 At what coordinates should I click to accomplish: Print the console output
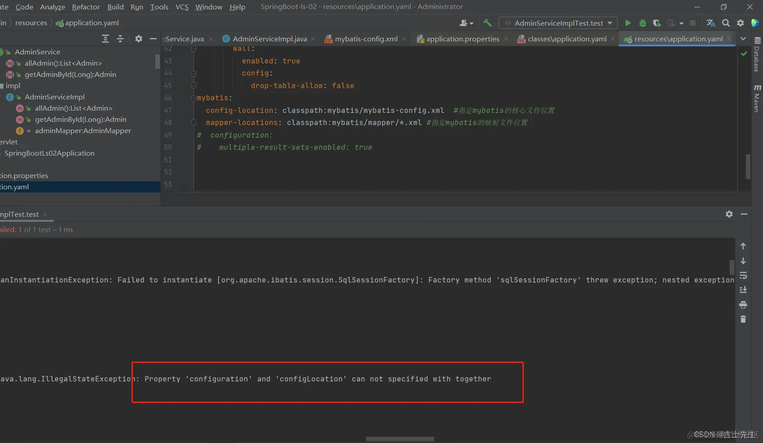(x=743, y=305)
